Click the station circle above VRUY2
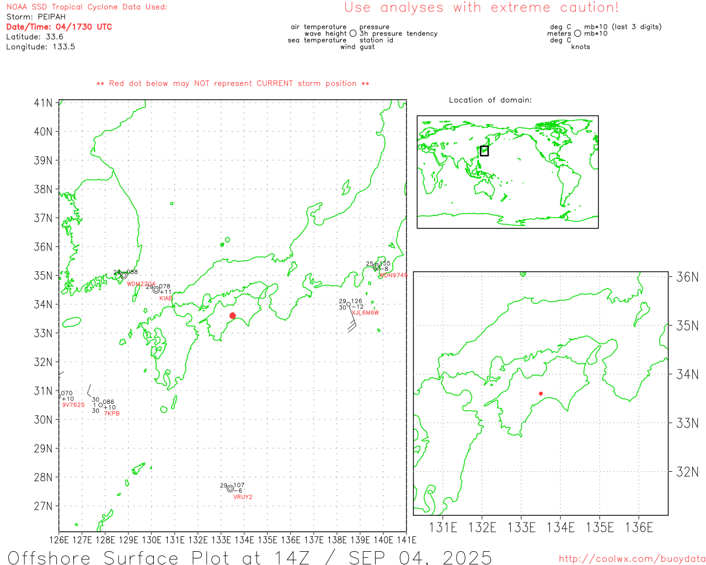This screenshot has height=565, width=706. (x=230, y=488)
